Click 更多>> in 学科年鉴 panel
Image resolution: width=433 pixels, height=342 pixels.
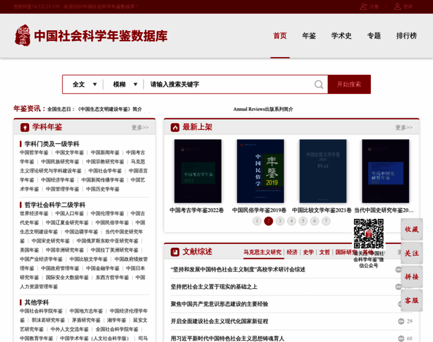coord(140,127)
